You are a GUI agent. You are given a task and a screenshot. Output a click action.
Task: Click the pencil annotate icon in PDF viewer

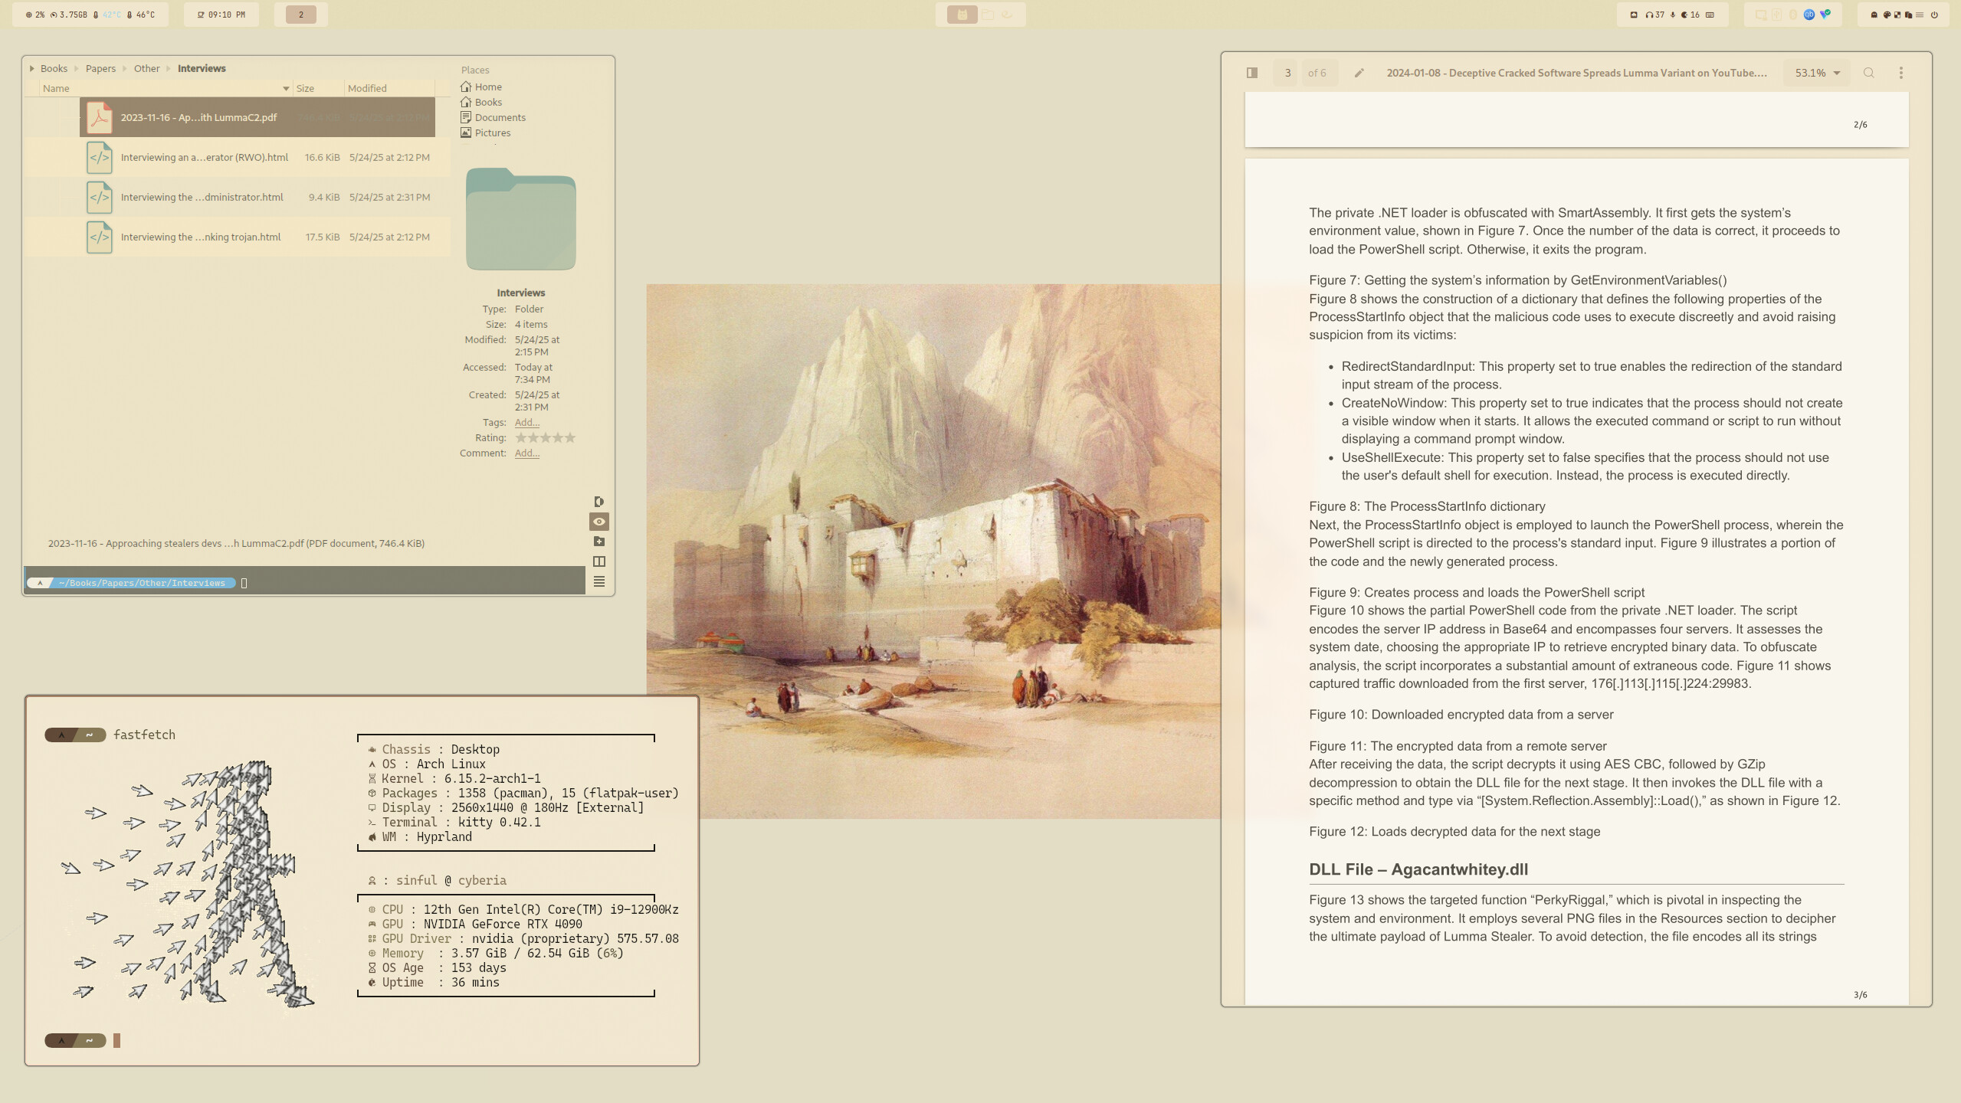tap(1359, 73)
